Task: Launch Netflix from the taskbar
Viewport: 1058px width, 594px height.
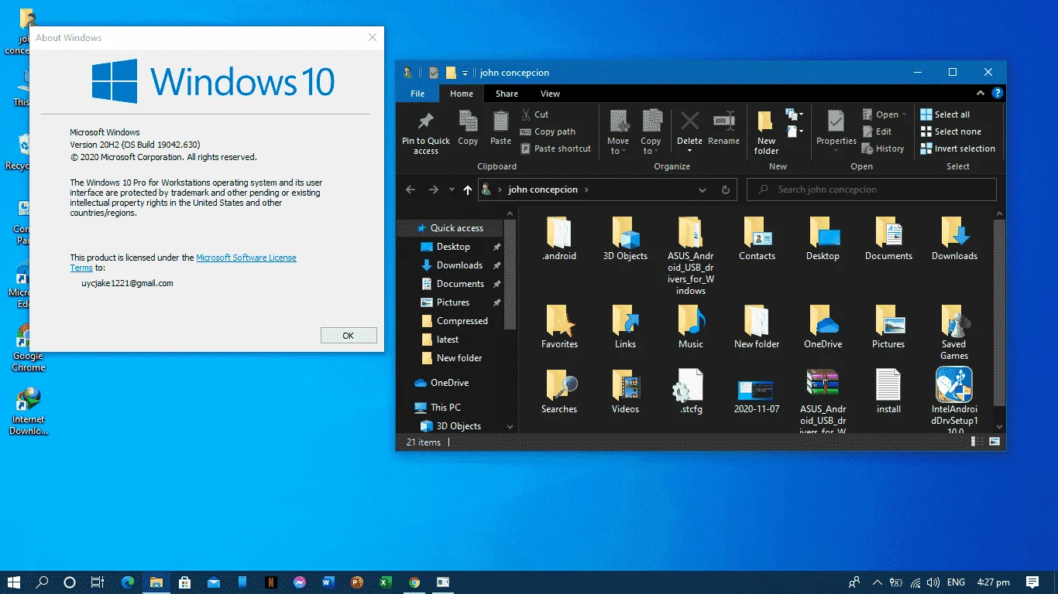Action: click(271, 582)
